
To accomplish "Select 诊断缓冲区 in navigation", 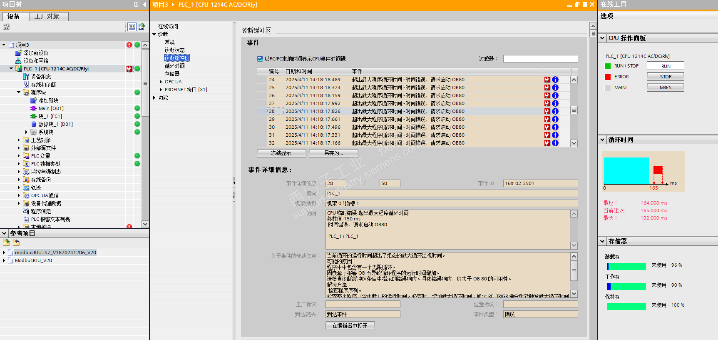I will click(177, 58).
